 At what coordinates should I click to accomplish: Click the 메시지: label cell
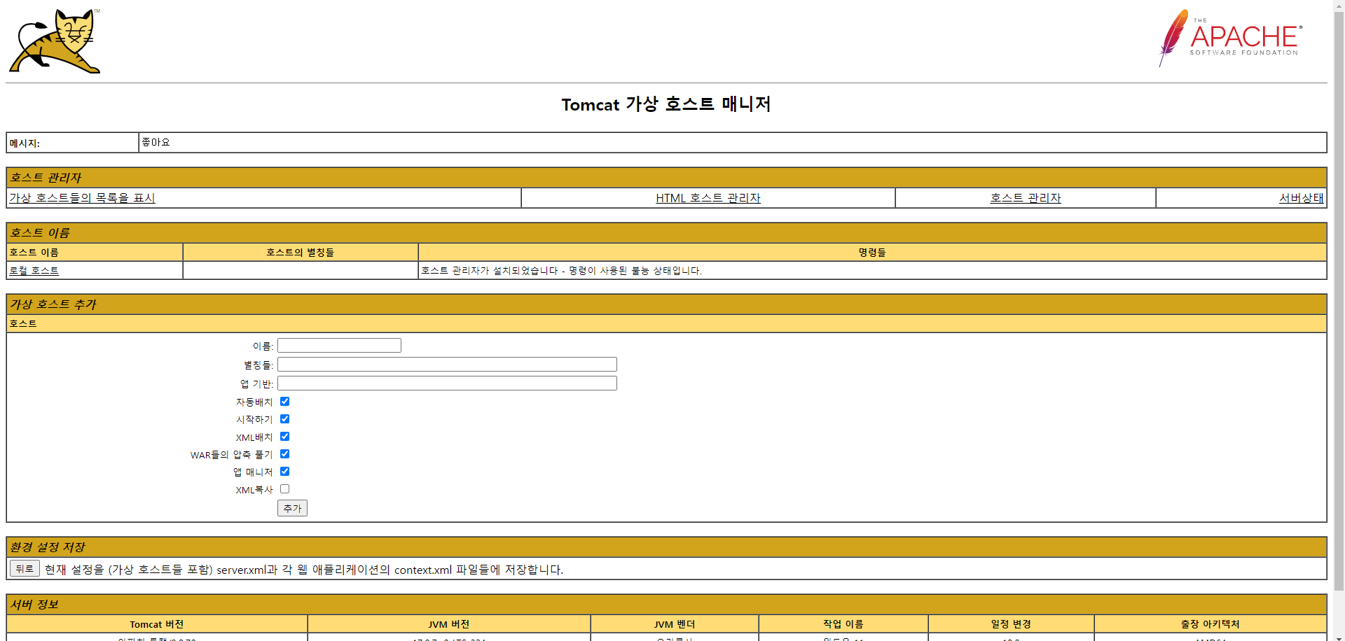[73, 143]
